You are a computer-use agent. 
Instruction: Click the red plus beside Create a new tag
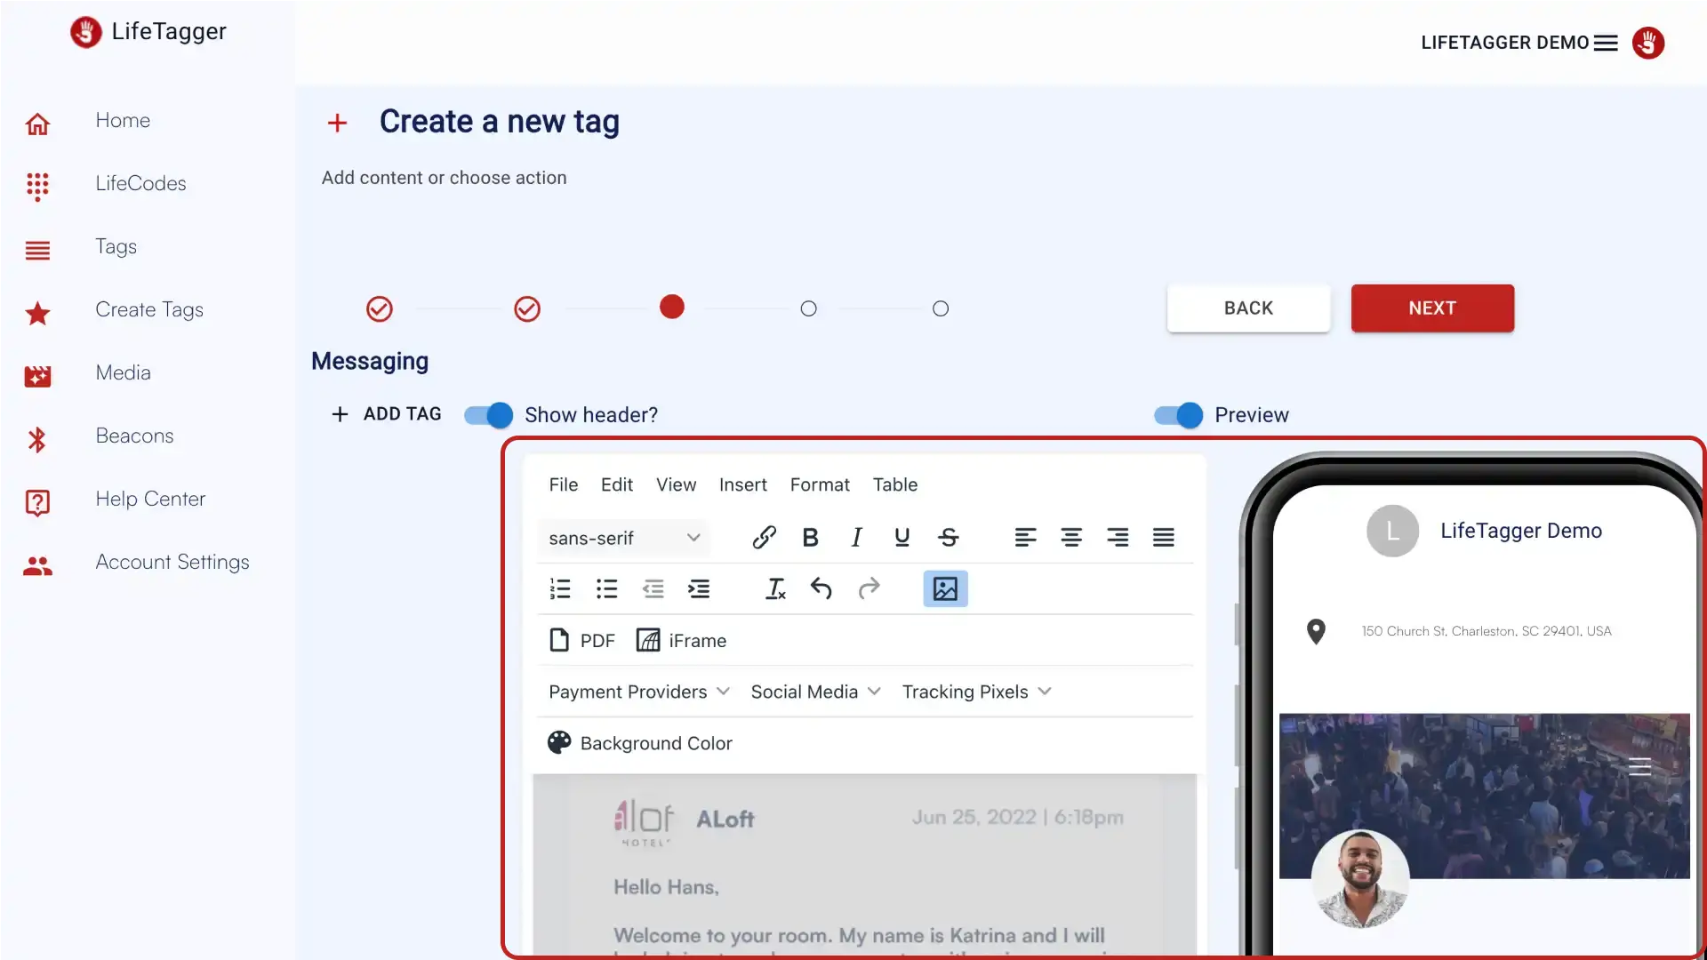click(x=337, y=123)
